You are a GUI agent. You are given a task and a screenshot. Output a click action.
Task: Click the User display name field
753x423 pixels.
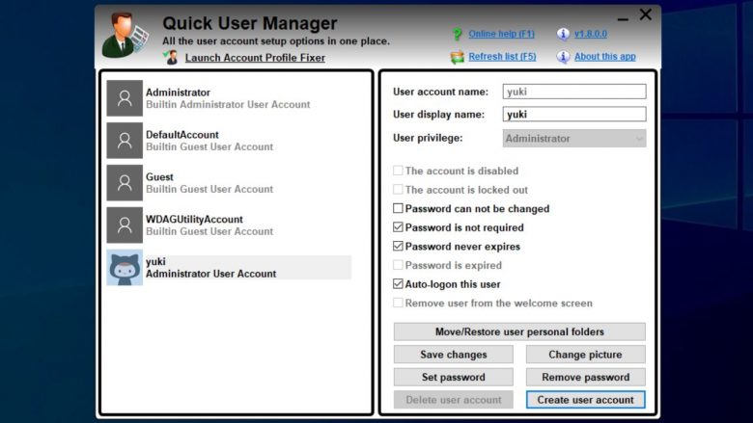pos(574,114)
